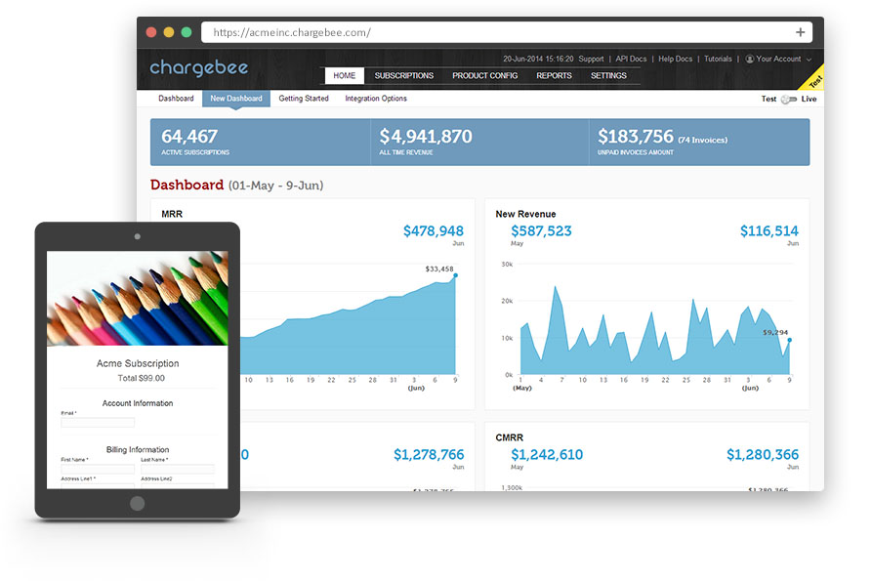The image size is (872, 581).
Task: Switch to the Dashboard sub-tab
Action: tap(176, 99)
